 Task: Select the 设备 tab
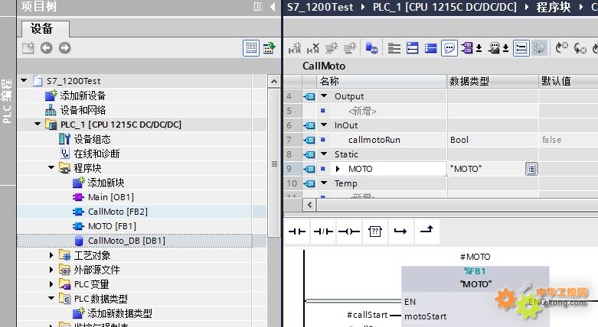45,29
